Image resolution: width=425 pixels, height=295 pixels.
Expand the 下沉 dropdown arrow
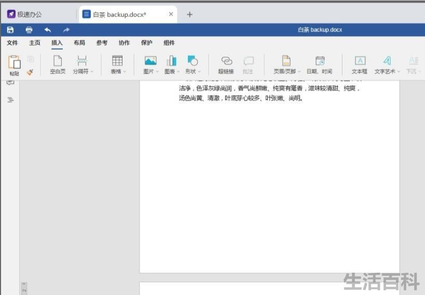click(420, 72)
